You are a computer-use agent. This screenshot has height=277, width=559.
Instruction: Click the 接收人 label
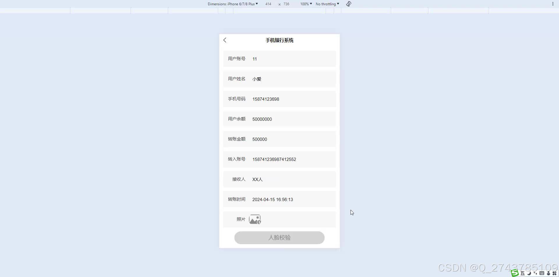239,179
